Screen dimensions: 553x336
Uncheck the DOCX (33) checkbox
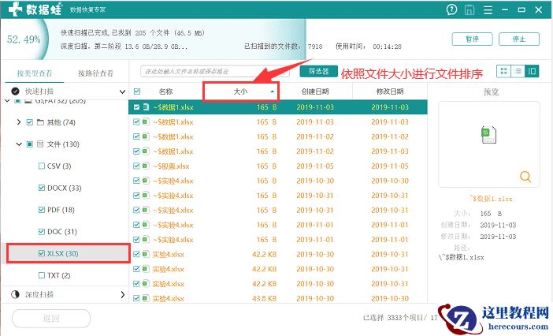42,188
